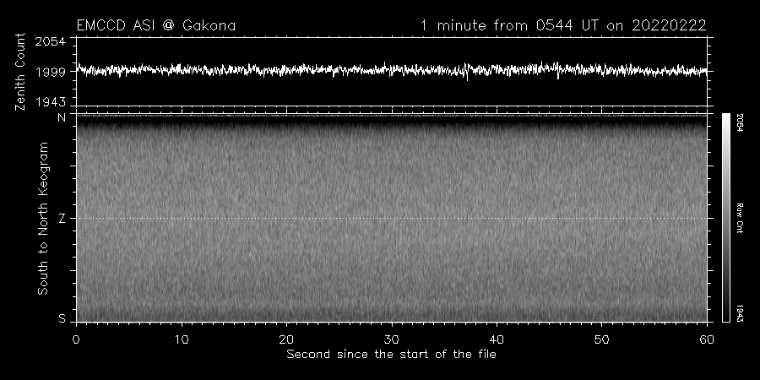Click the x-axis tick label 60
Image resolution: width=760 pixels, height=380 pixels.
point(707,339)
